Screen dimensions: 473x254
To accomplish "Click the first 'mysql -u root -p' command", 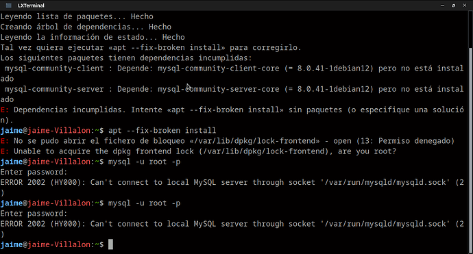I will (144, 162).
